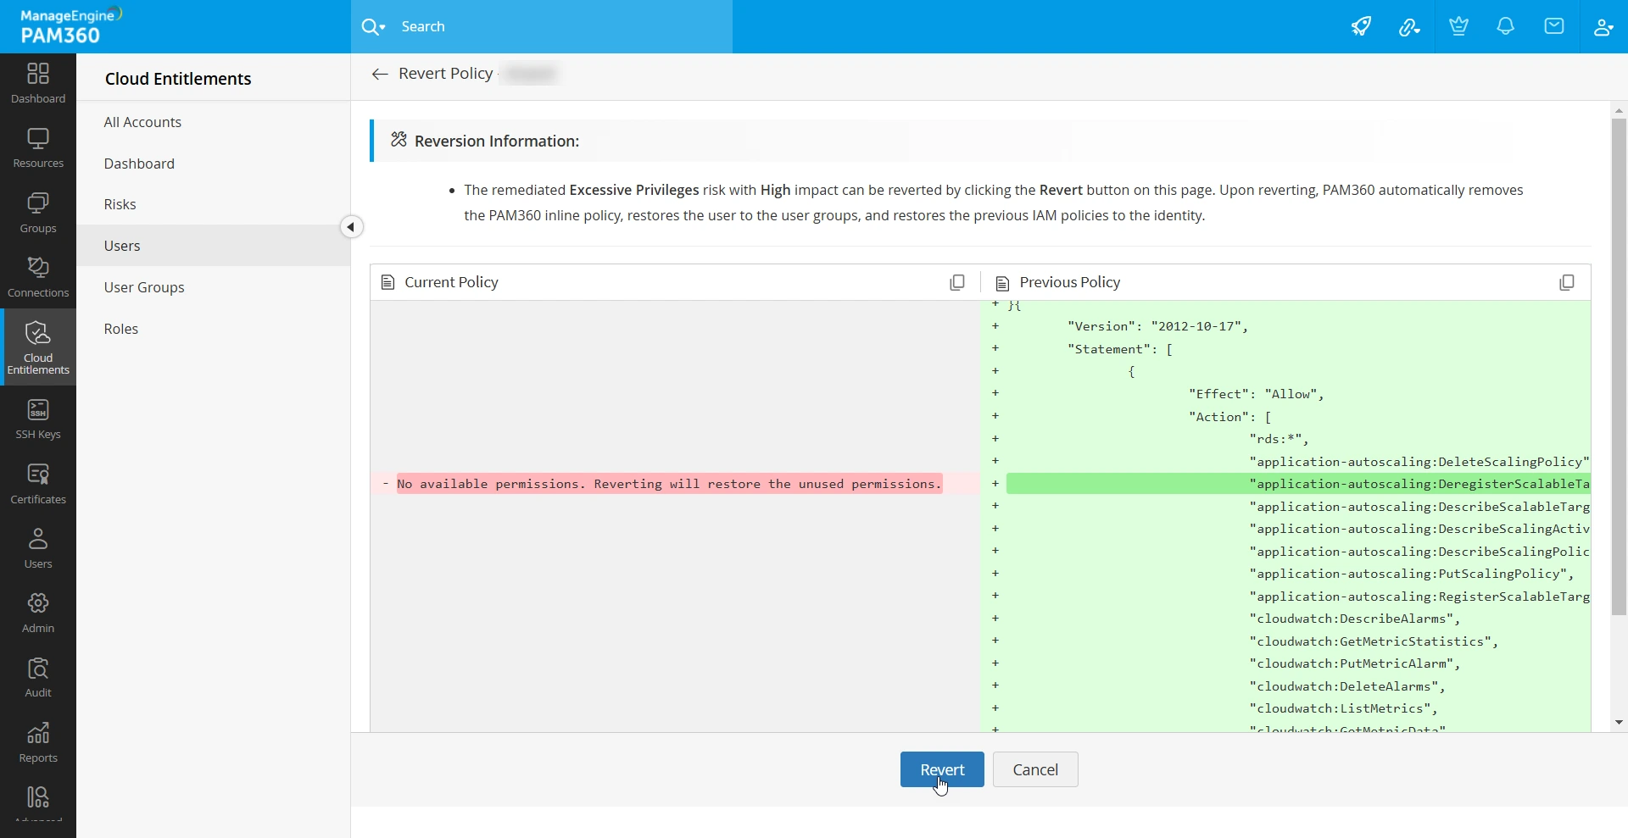The height and width of the screenshot is (838, 1628).
Task: Click the notifications bell icon
Action: (1506, 26)
